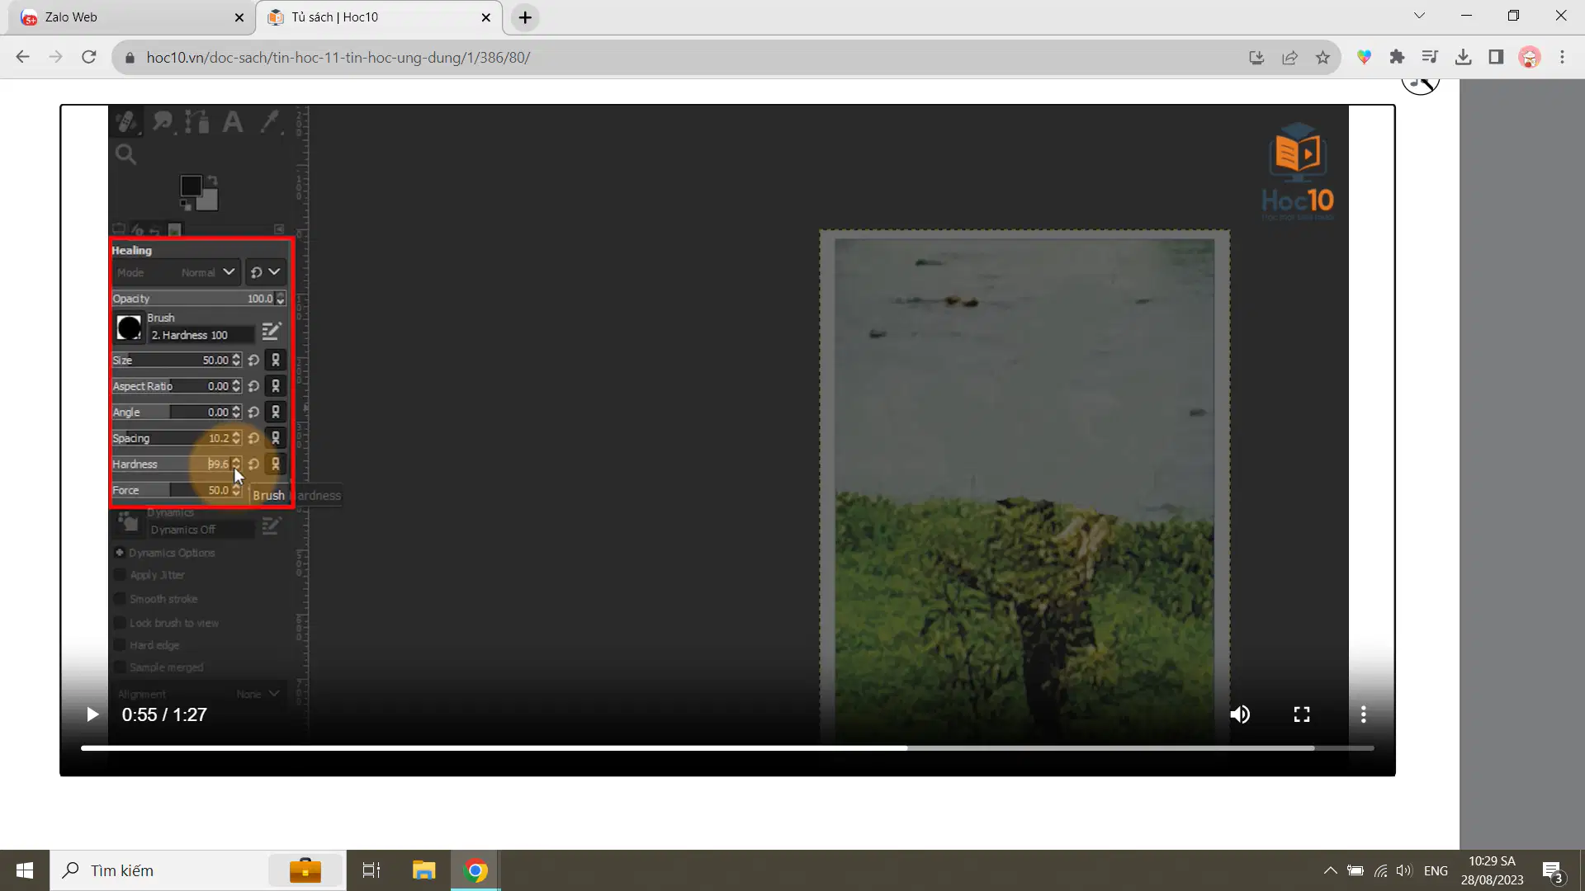Screen dimensions: 1585x891
Task: Select the Paths tool in the video
Action: tap(197, 122)
